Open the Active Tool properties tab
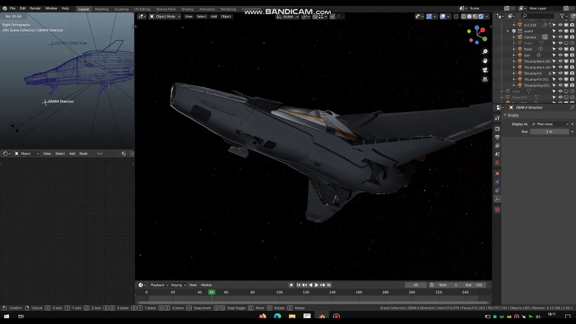 [x=497, y=118]
